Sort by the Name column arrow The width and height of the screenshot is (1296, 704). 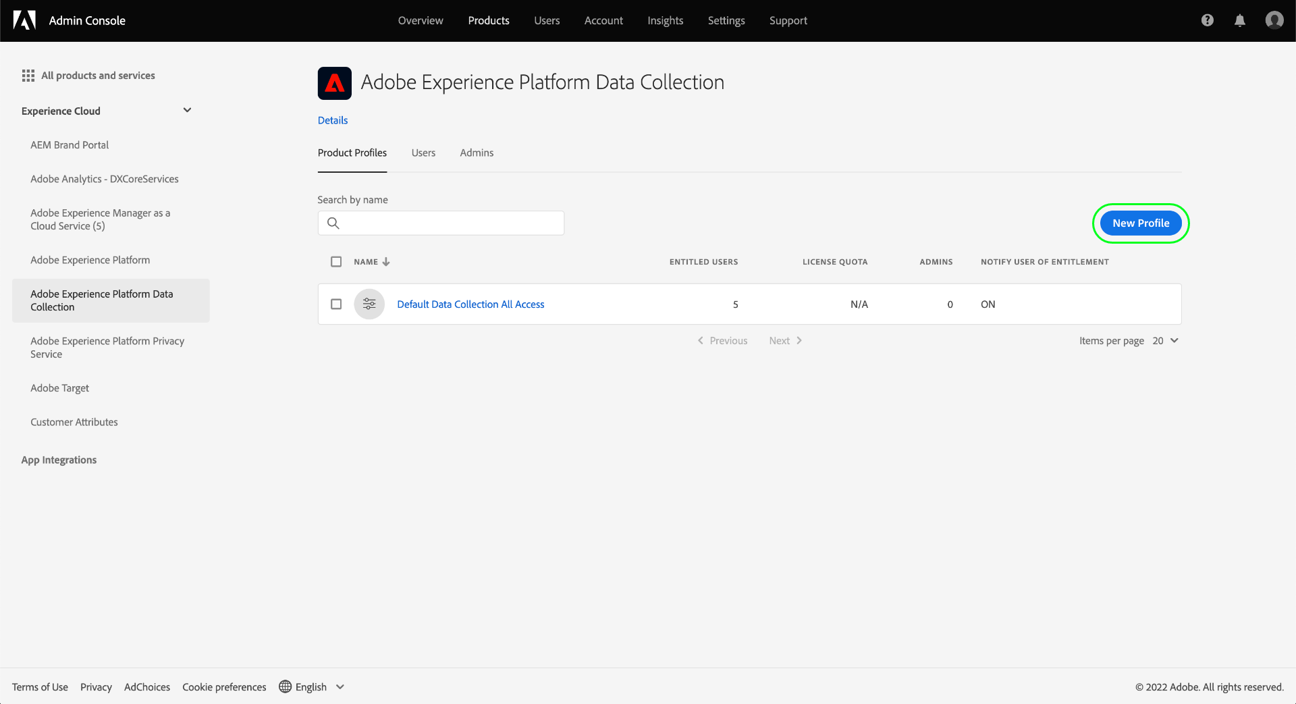pos(386,262)
